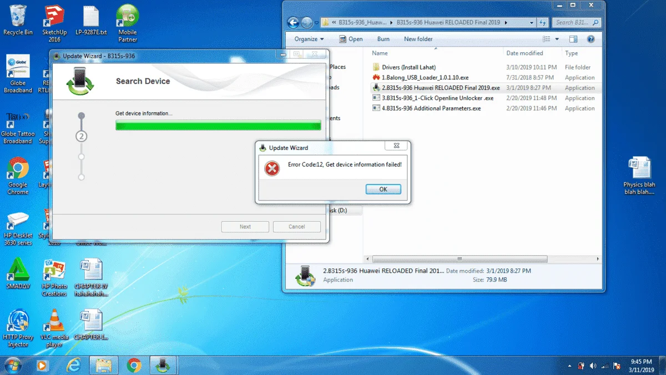Viewport: 666px width, 375px height.
Task: Open the CHAPTER IV hahahahah document icon
Action: tap(91, 278)
